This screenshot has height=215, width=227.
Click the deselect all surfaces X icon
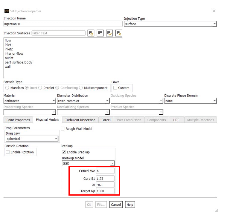pyautogui.click(x=119, y=33)
